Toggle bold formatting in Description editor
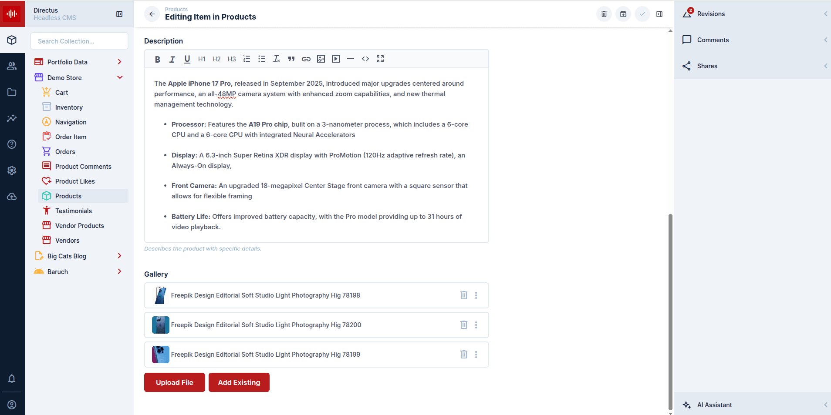The image size is (831, 415). (x=158, y=59)
